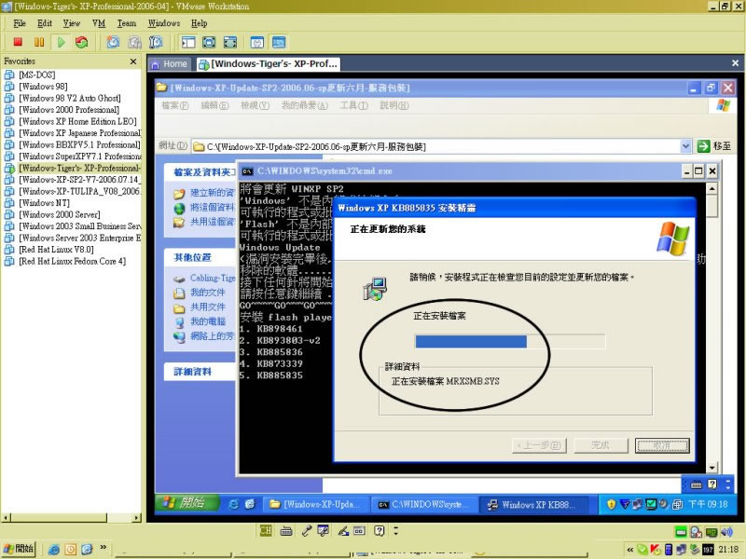This screenshot has width=746, height=559.
Task: Click the installation progress bar
Action: click(x=510, y=341)
